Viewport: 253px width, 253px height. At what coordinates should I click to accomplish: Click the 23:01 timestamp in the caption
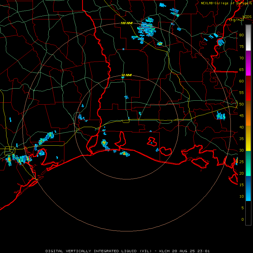click(x=203, y=251)
